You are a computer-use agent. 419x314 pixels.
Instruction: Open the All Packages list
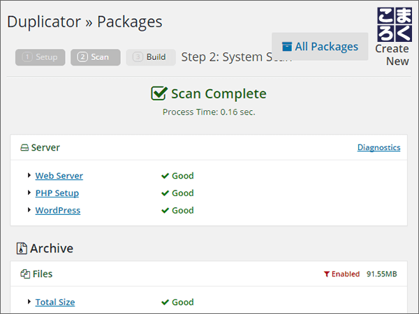320,47
